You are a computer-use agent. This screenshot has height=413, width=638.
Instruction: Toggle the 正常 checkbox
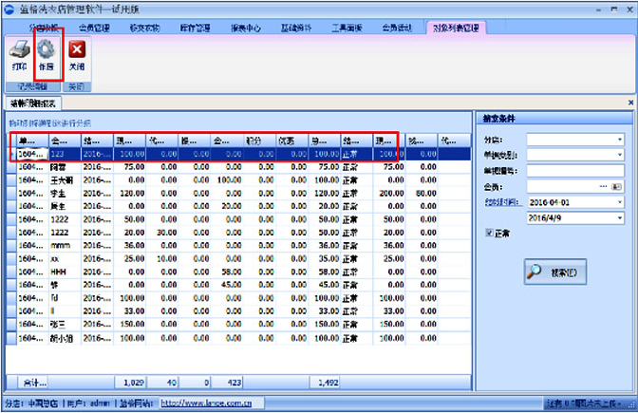click(490, 233)
